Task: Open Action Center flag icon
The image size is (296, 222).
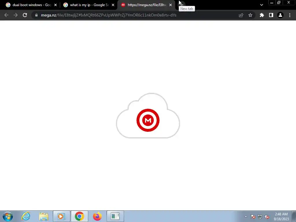Action: (x=253, y=217)
